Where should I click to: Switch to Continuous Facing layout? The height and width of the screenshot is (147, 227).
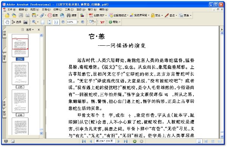pos(213,141)
